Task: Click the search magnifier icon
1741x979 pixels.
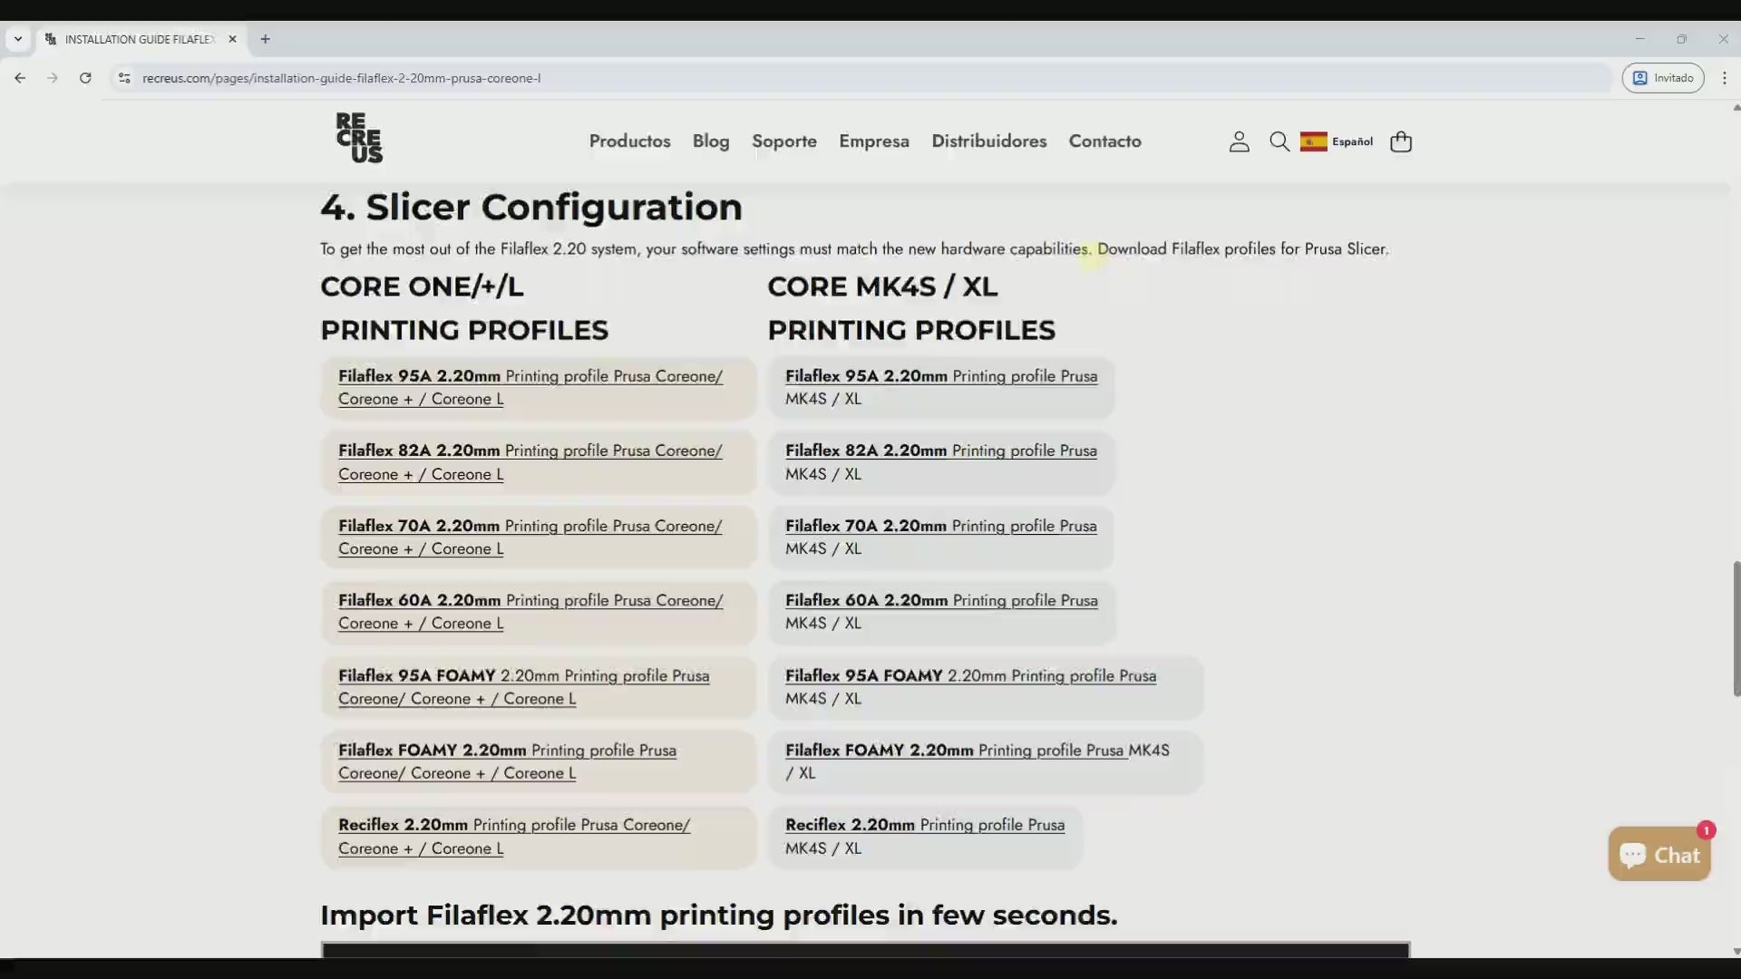Action: [x=1279, y=141]
